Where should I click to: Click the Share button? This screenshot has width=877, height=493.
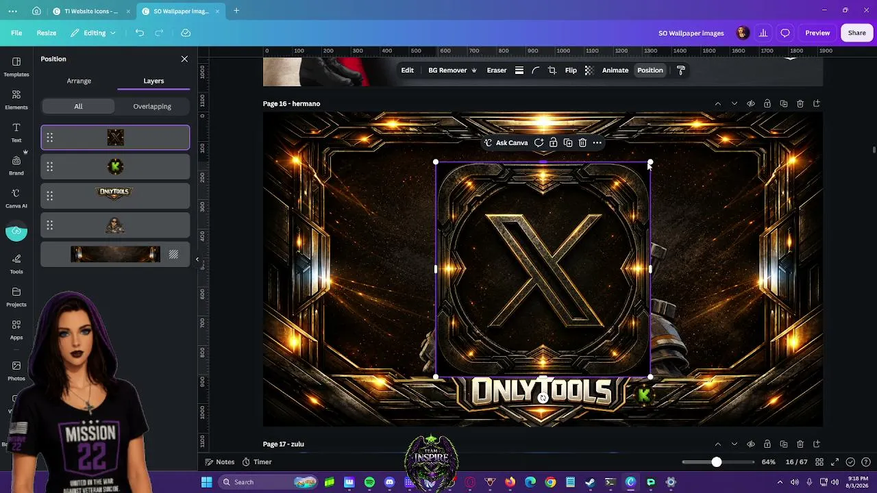(857, 33)
